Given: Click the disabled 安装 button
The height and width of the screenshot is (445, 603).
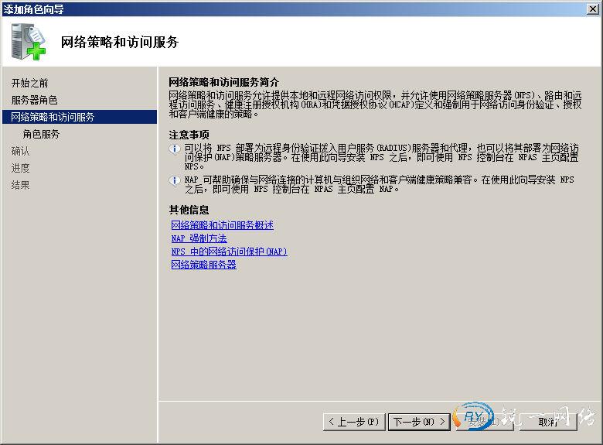Looking at the screenshot, I should click(x=485, y=422).
